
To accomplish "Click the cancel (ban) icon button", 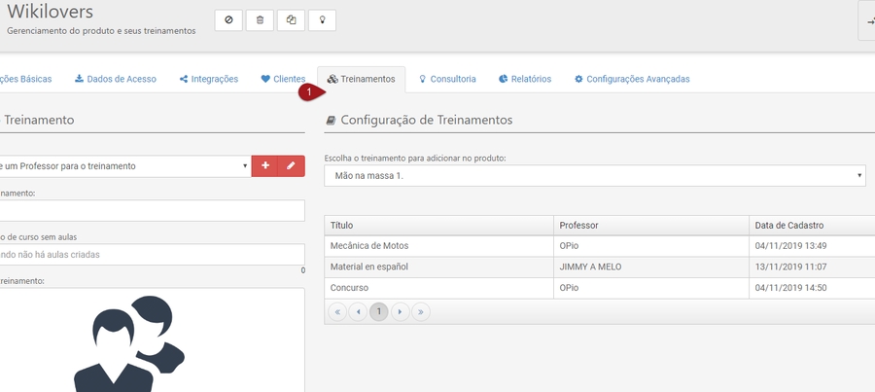I will 228,20.
